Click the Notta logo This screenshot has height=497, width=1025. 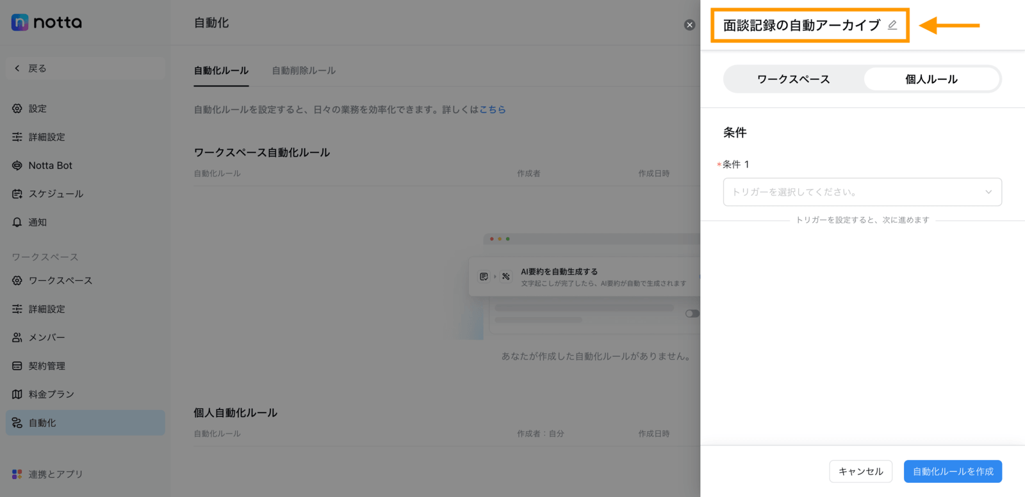47,22
